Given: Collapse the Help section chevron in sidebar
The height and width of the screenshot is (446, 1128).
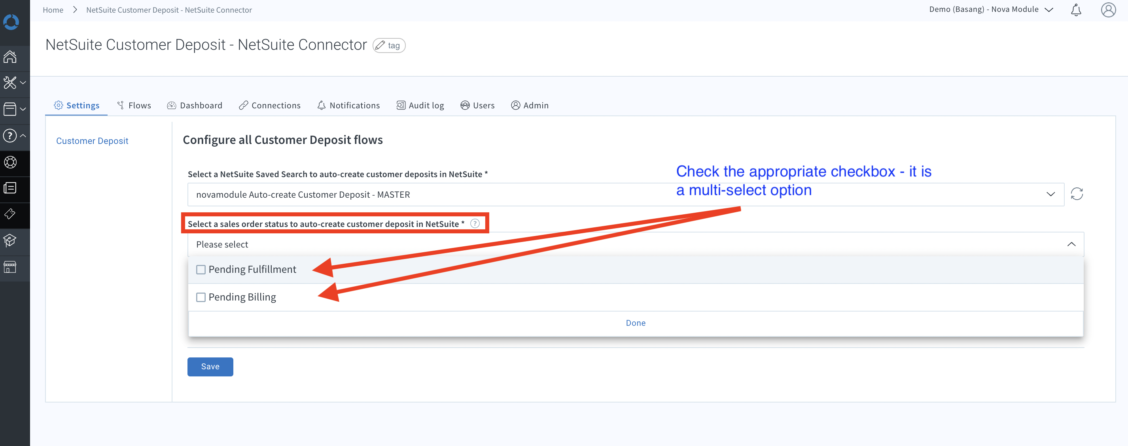Looking at the screenshot, I should 23,136.
